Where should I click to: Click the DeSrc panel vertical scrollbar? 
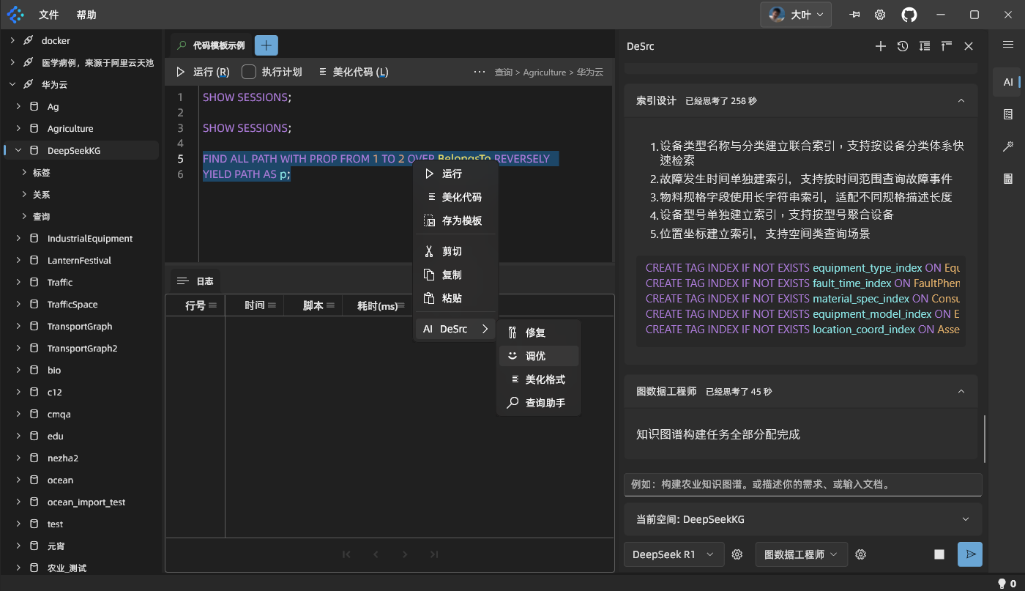pos(985,439)
